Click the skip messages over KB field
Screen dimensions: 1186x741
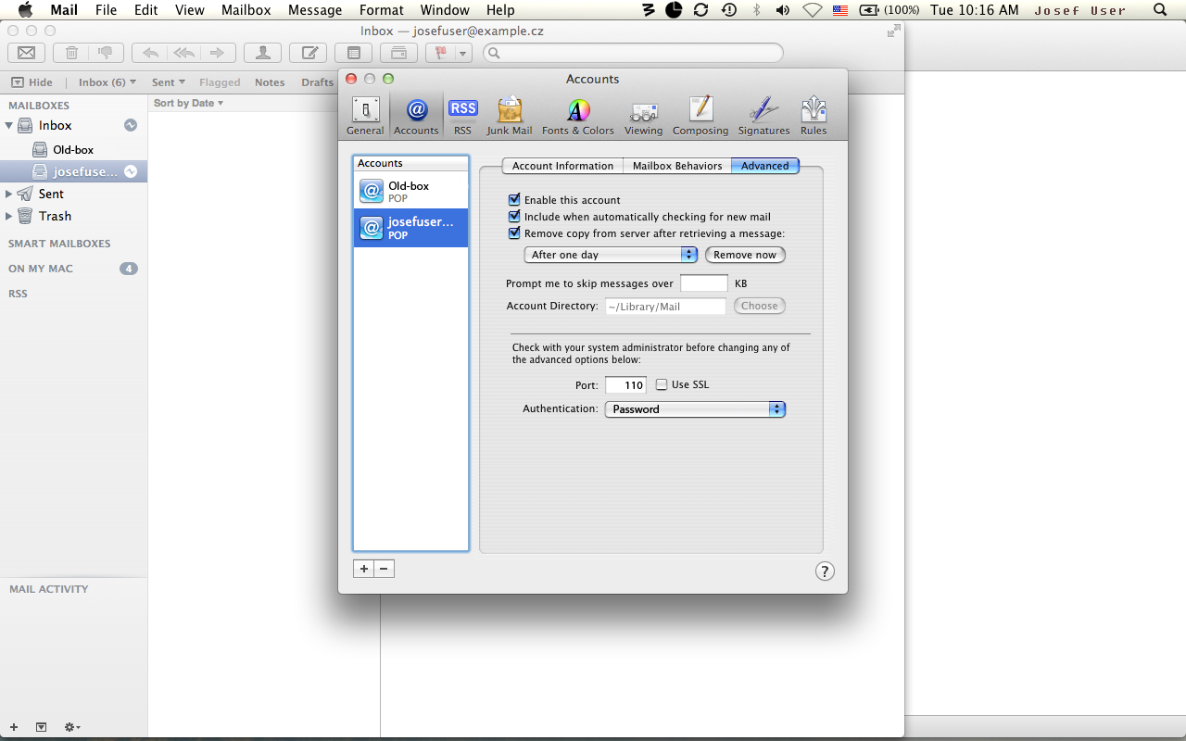coord(704,283)
